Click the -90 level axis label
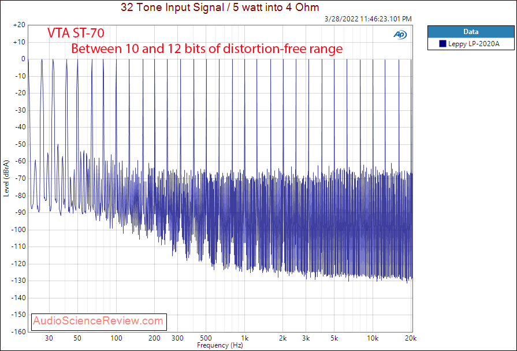 (x=20, y=212)
